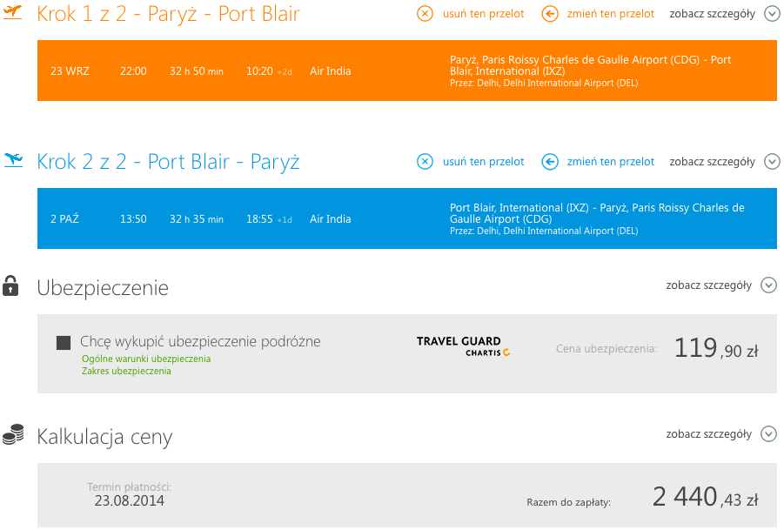Click duration '32 h 50 min'
The width and height of the screenshot is (784, 530).
[x=197, y=71]
